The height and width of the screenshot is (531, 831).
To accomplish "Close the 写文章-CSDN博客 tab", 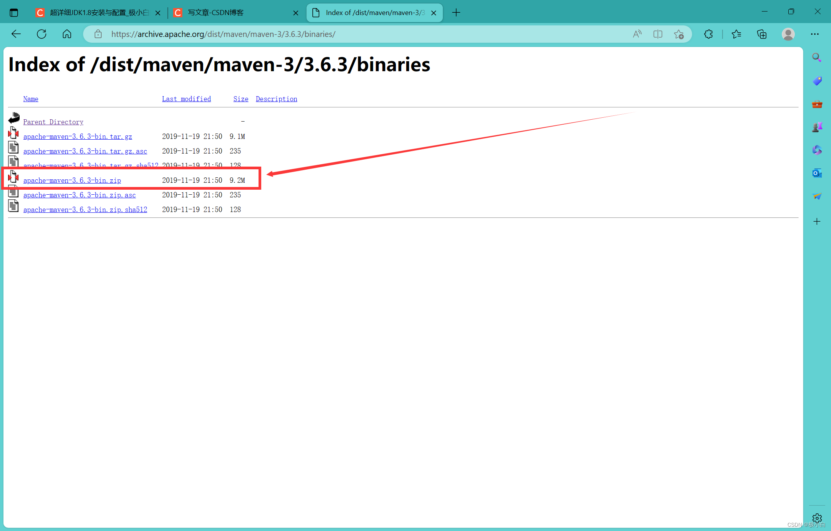I will [295, 13].
